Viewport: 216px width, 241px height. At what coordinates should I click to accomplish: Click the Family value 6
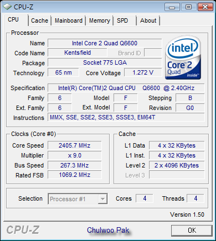point(60,98)
